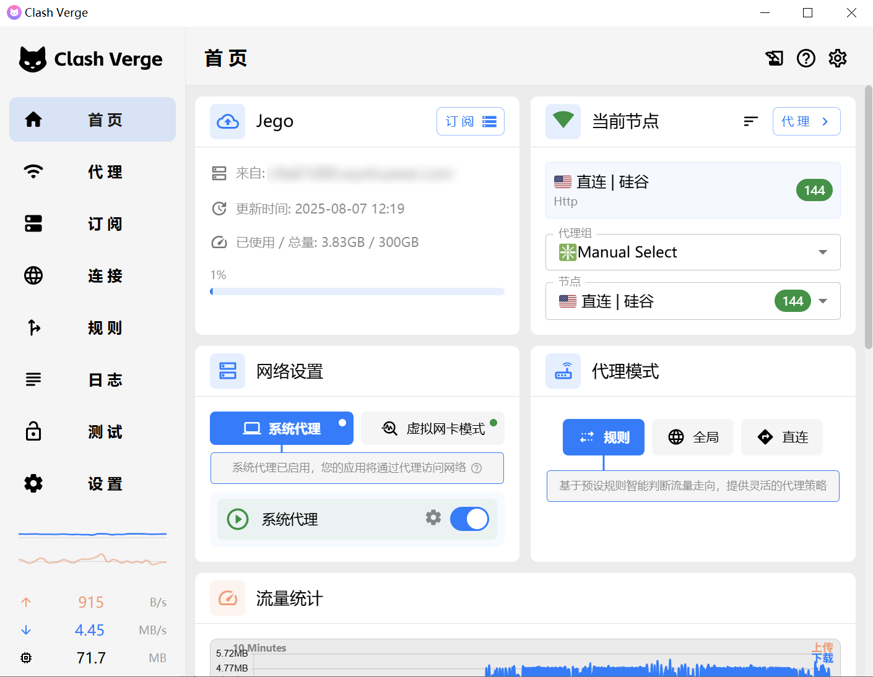Click the subscription usage progress bar
This screenshot has width=873, height=677.
357,291
